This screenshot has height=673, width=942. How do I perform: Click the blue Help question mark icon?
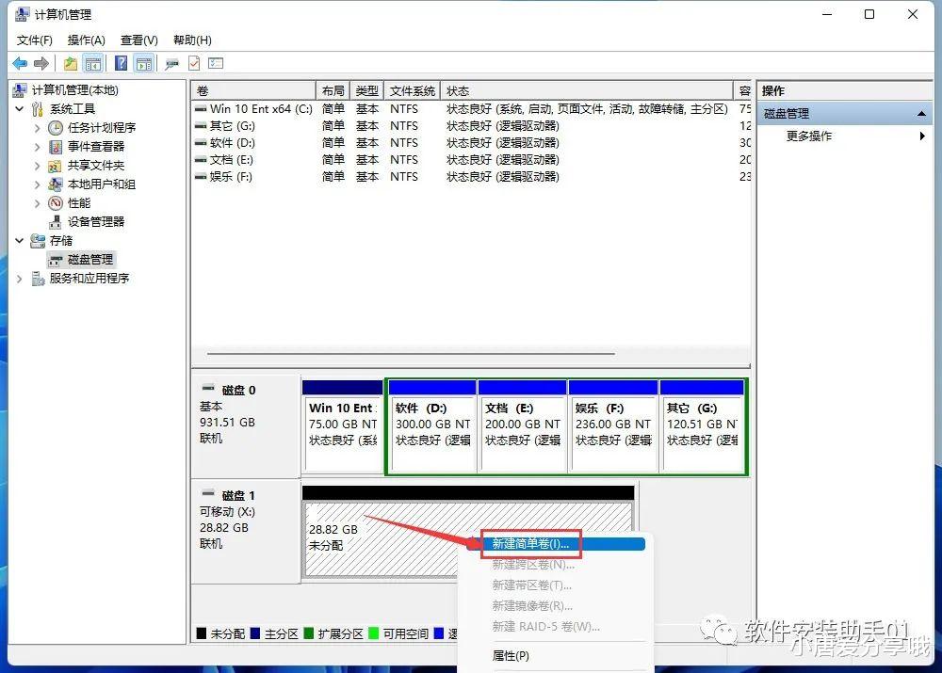pyautogui.click(x=121, y=63)
